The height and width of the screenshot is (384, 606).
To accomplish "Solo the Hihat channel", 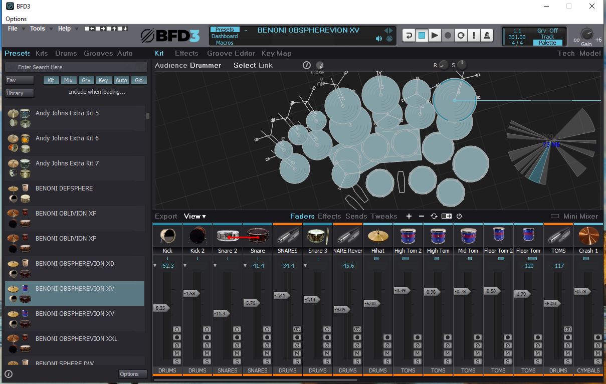I will 387,361.
